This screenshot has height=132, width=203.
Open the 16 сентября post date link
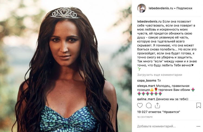(145, 117)
